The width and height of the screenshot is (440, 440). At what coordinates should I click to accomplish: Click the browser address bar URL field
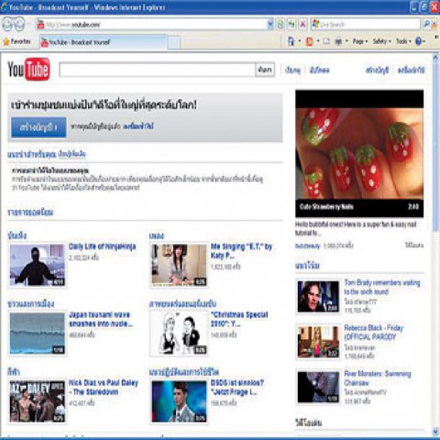click(151, 25)
